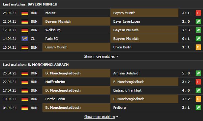Select the Last matches: BAYERN MUNICH header
203x121 pixels.
coord(30,4)
